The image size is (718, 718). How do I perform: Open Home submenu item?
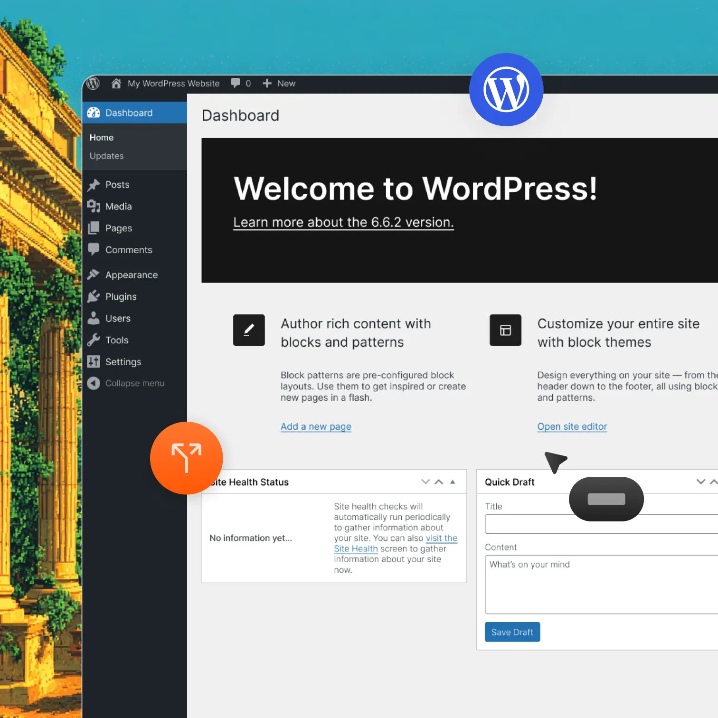pos(102,137)
